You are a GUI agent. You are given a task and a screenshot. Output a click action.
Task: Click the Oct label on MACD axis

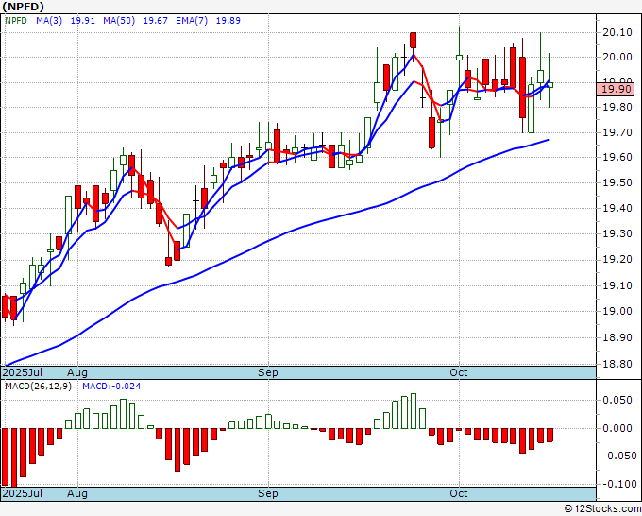point(459,493)
